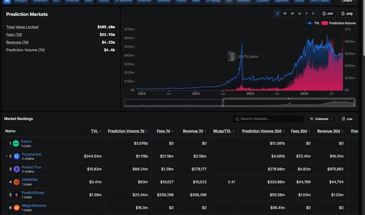
Task: Open the OPINION market link
Action: (29, 180)
